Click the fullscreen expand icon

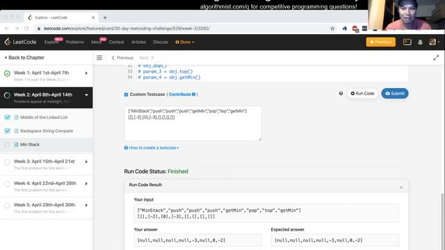(x=436, y=58)
